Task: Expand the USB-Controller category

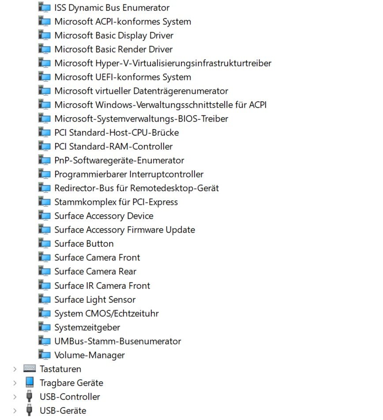Action: tap(15, 397)
